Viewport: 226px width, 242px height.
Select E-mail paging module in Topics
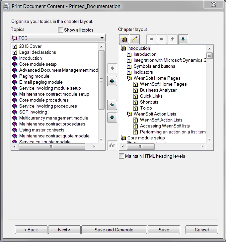click(x=41, y=82)
